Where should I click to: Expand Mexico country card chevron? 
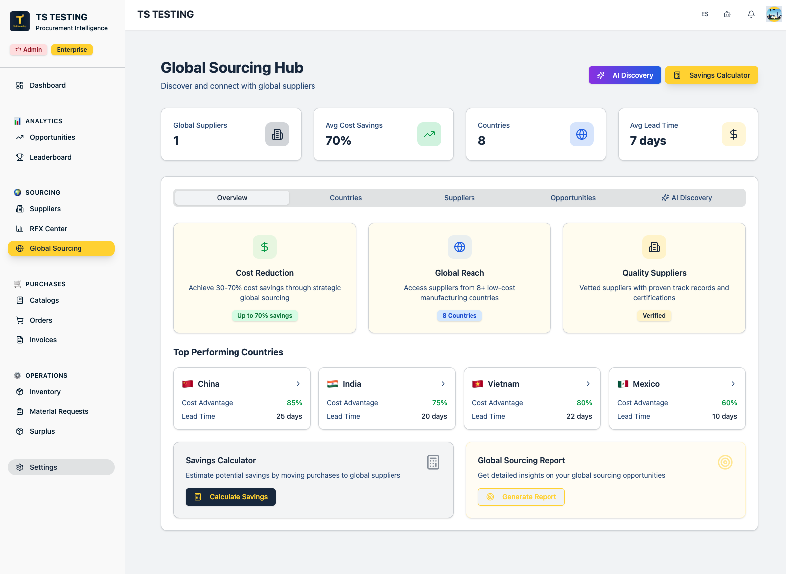tap(733, 384)
